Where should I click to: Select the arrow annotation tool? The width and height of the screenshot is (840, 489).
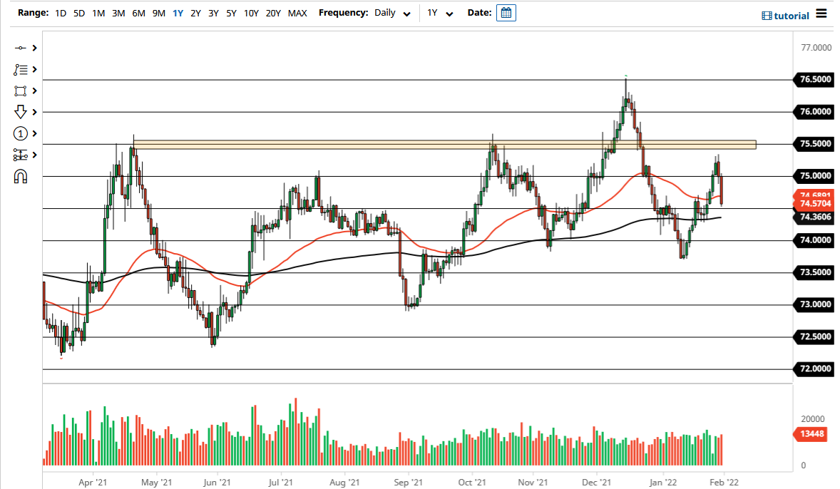click(x=20, y=112)
